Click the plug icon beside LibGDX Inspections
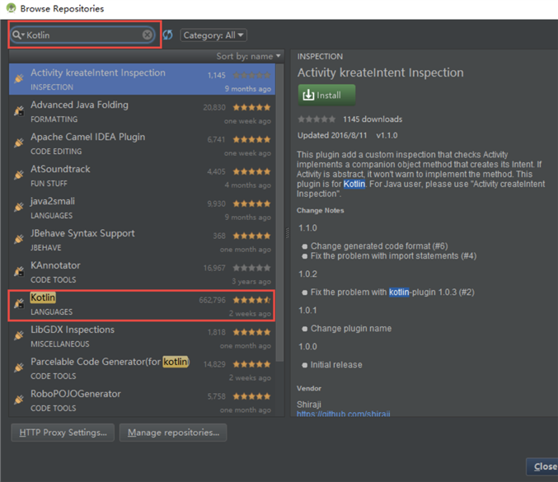The width and height of the screenshot is (558, 482). 19,335
